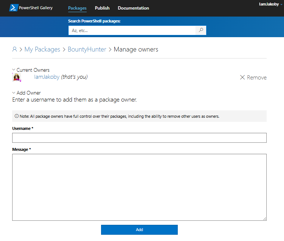The width and height of the screenshot is (284, 241).
Task: Click the search magnifier icon
Action: point(201,30)
